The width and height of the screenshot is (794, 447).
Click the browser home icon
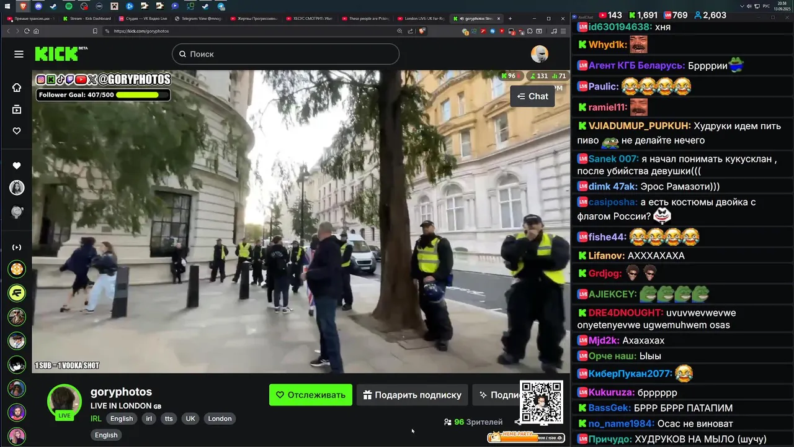36,31
